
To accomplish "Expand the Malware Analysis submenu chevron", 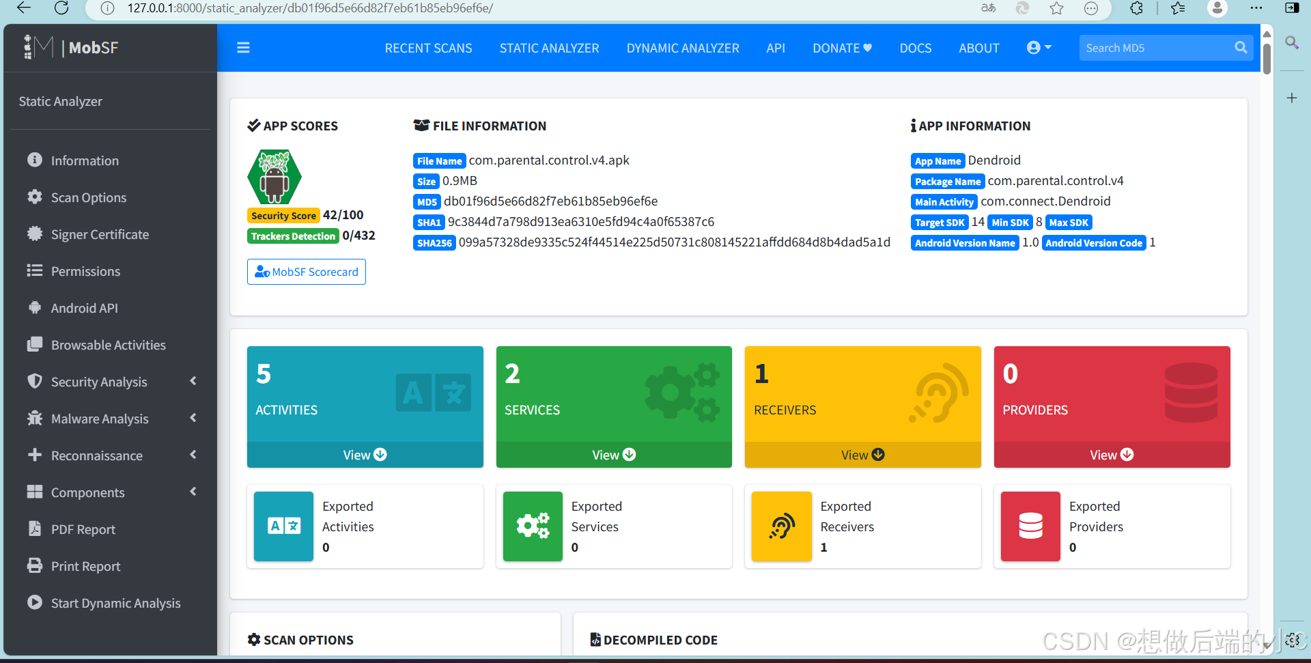I will (x=193, y=418).
